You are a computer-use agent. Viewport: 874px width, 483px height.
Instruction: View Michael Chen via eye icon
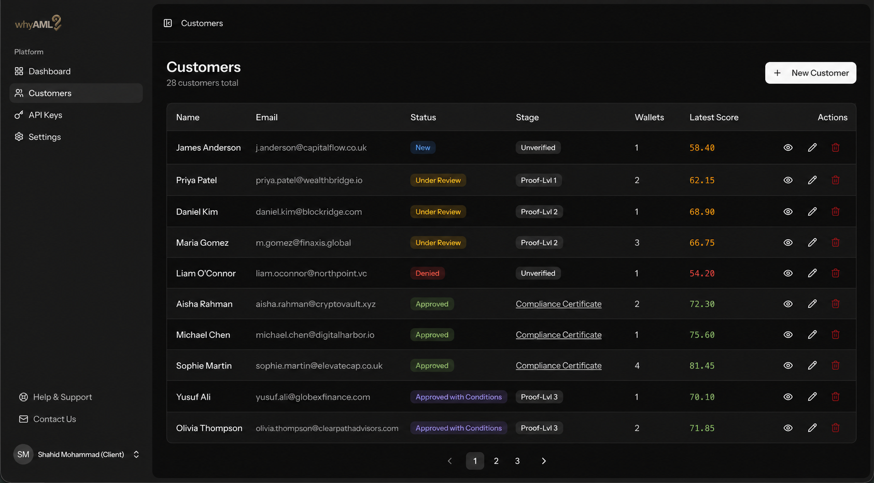click(788, 334)
